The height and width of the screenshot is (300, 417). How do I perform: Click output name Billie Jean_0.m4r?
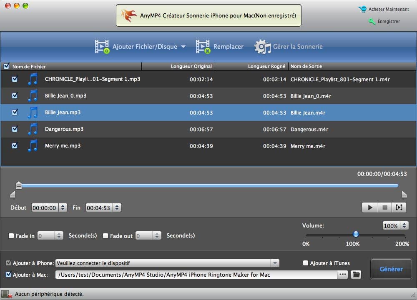311,96
